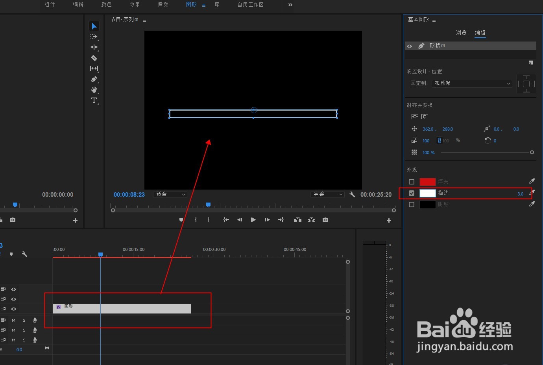The width and height of the screenshot is (543, 365).
Task: Click the Lift button
Action: pyautogui.click(x=298, y=220)
